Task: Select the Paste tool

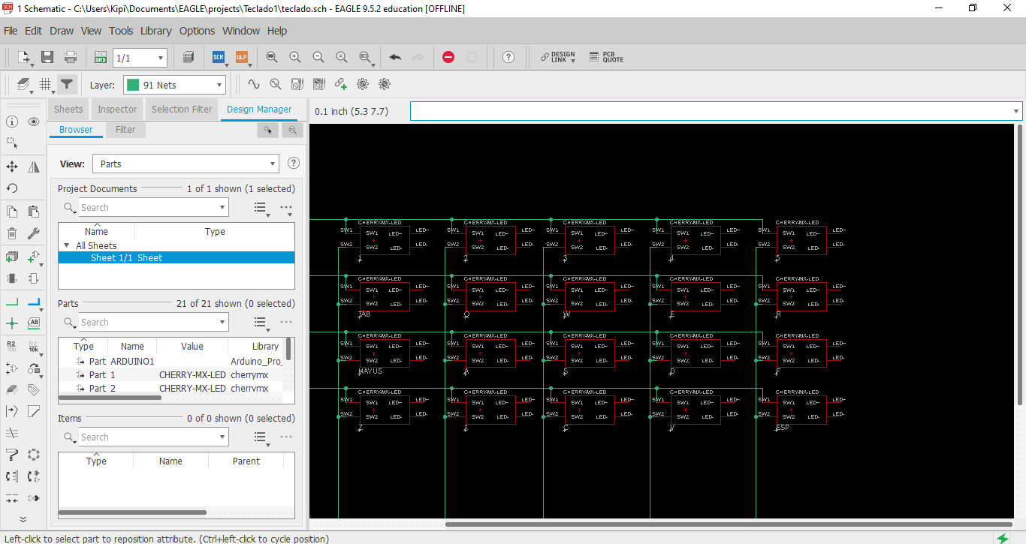Action: pos(34,212)
